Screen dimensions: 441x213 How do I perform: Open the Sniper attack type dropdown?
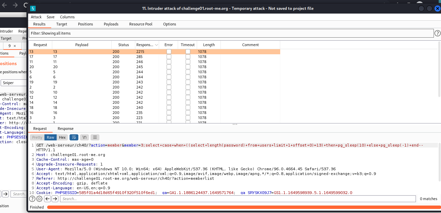pyautogui.click(x=14, y=83)
